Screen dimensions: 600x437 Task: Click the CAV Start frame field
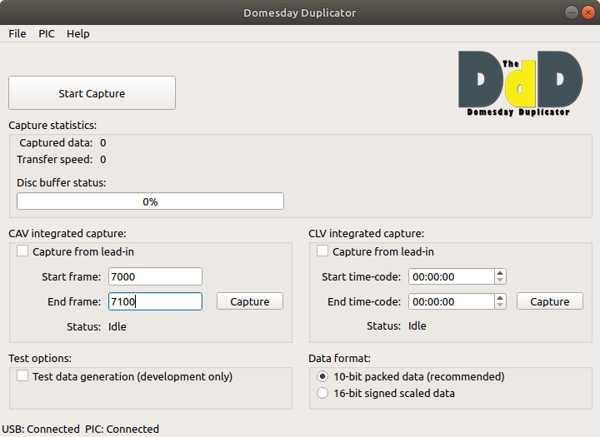pyautogui.click(x=155, y=276)
